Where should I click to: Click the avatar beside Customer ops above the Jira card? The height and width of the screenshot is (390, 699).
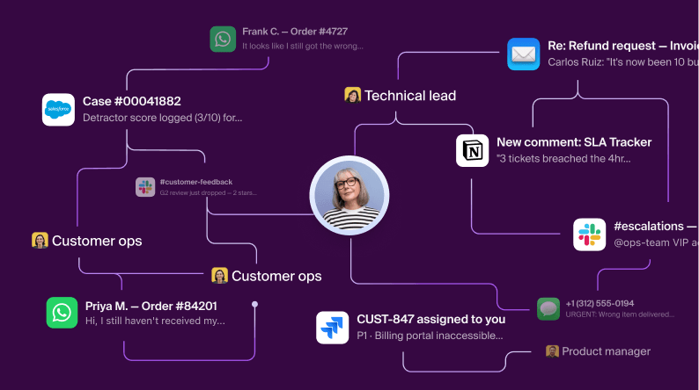219,276
